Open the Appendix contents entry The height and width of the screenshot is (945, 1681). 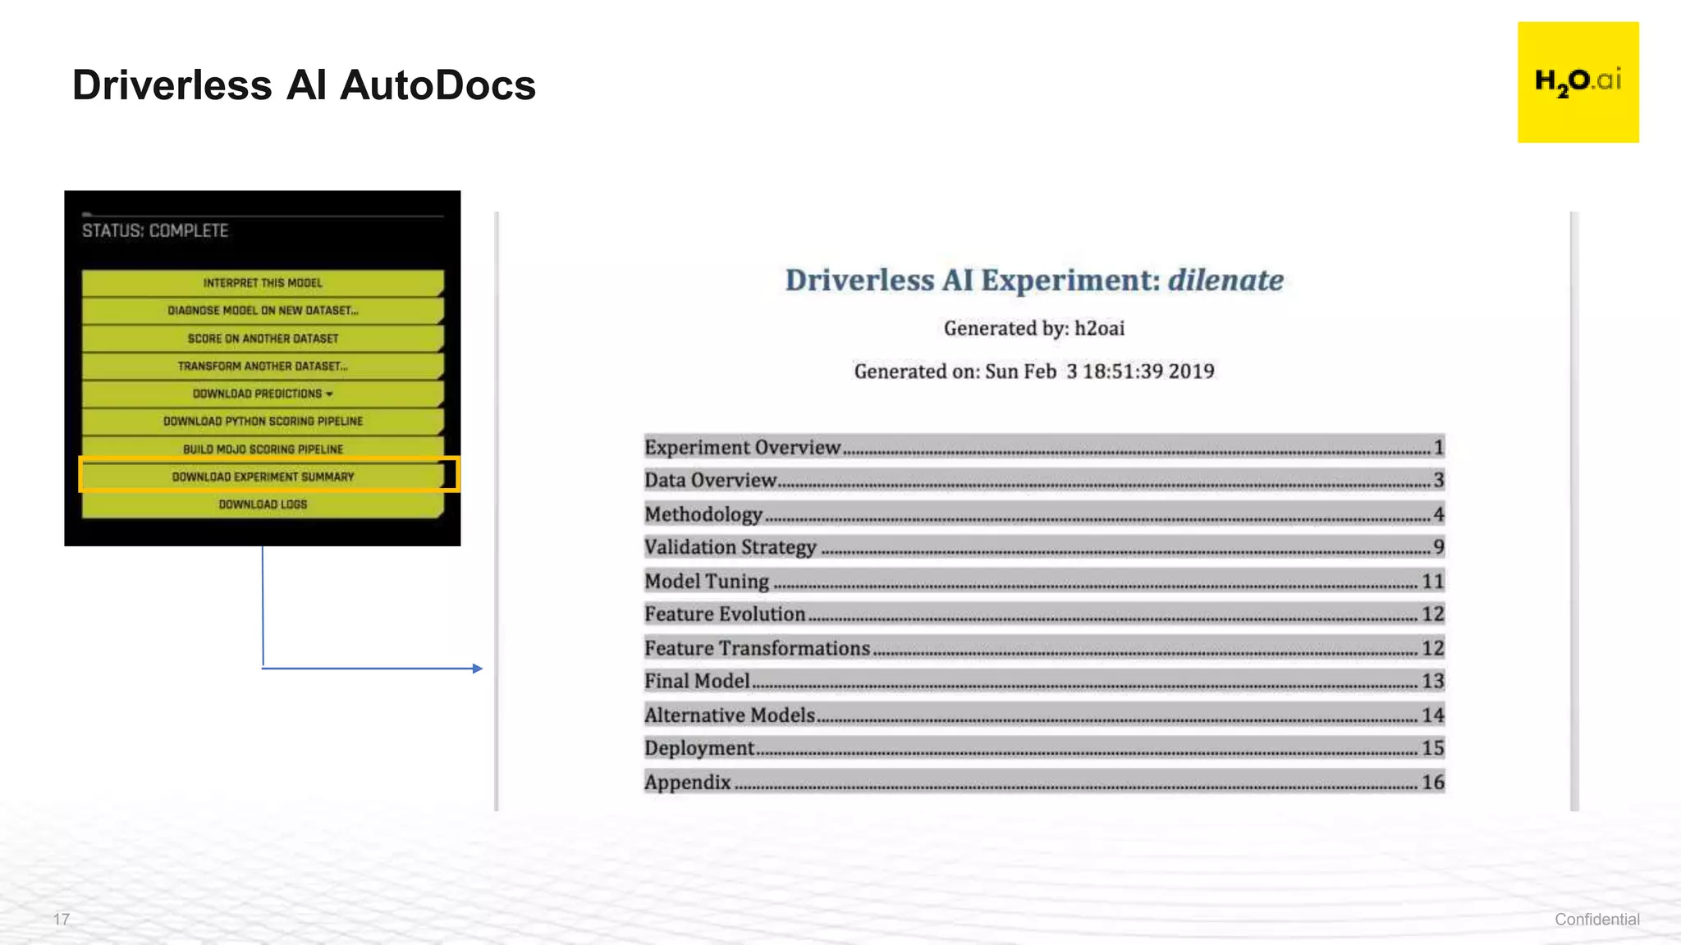pyautogui.click(x=1044, y=782)
